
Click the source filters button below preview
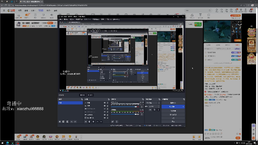[x=90, y=95]
